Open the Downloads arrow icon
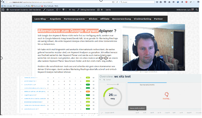Screen dimensions: 202x118 [x=182, y=2]
